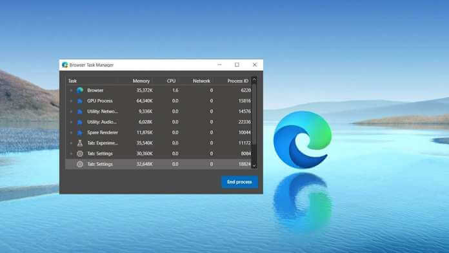The height and width of the screenshot is (253, 449).
Task: Sort processes by CPU column
Action: click(171, 81)
